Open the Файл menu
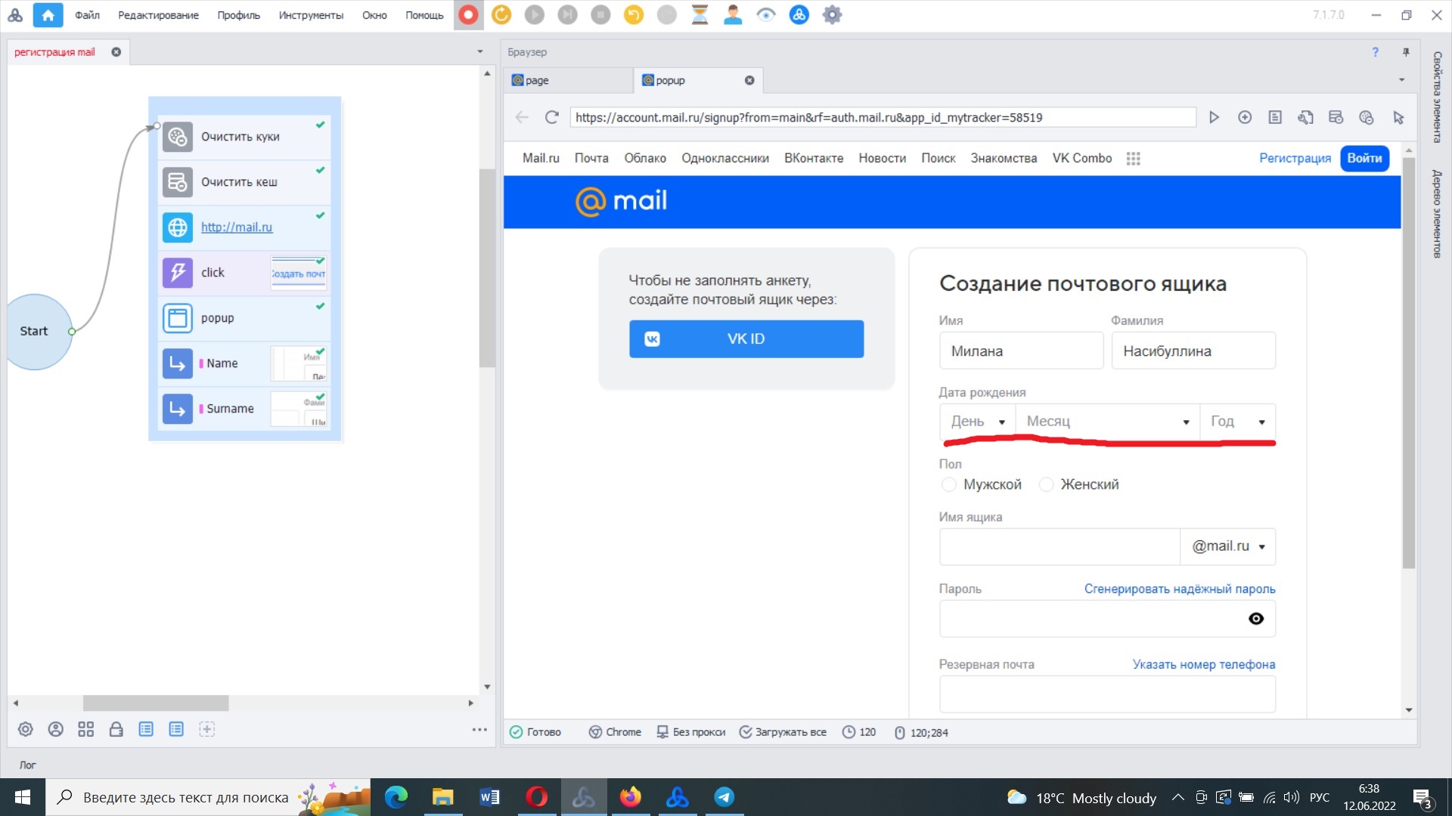1452x816 pixels. tap(87, 15)
